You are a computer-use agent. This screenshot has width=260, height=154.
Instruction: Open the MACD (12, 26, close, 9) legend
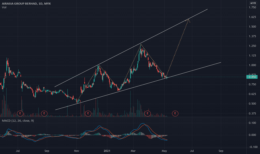18,120
